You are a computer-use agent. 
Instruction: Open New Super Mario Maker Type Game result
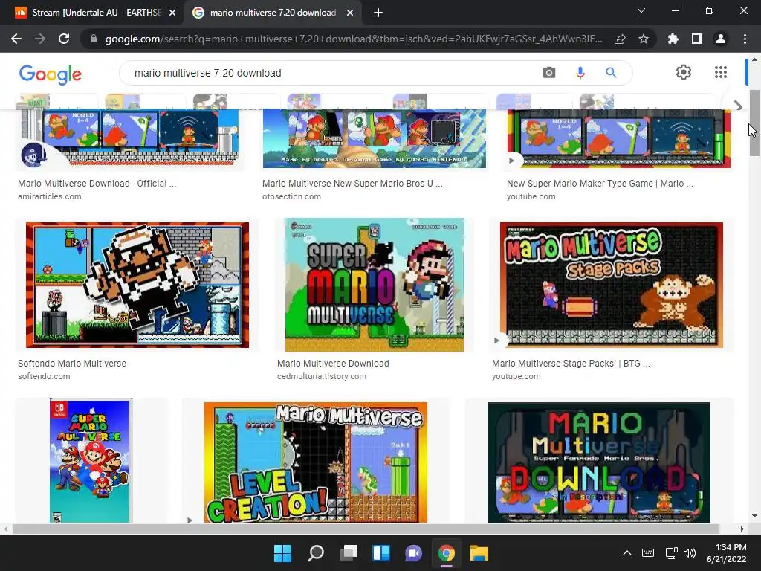pos(600,184)
